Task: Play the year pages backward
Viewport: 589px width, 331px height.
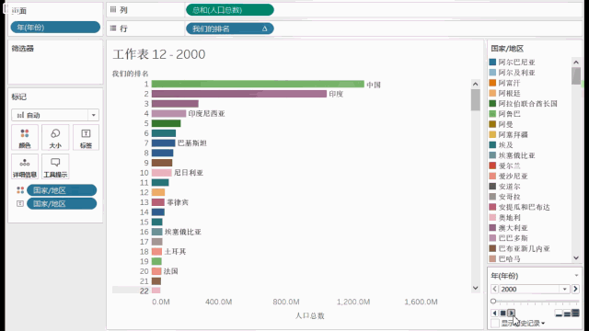Action: [x=495, y=313]
